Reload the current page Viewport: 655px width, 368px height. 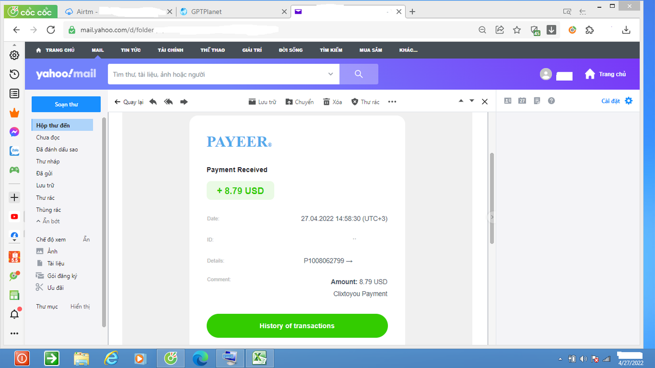[x=51, y=30]
